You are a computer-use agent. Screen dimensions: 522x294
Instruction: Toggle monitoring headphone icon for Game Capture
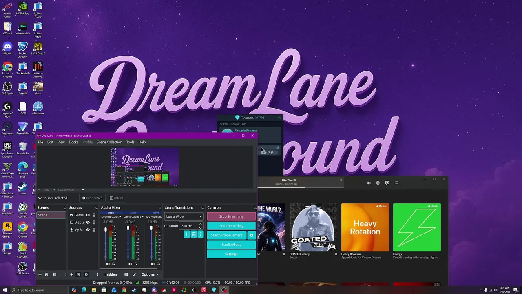[136, 264]
